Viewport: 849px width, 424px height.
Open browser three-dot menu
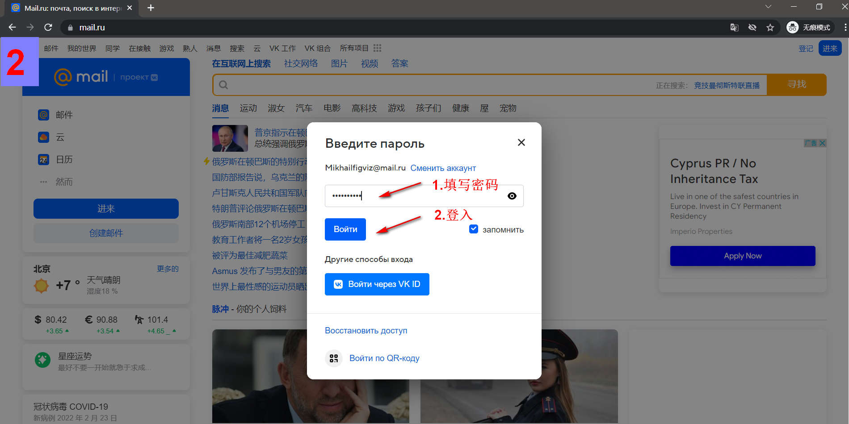tap(845, 28)
